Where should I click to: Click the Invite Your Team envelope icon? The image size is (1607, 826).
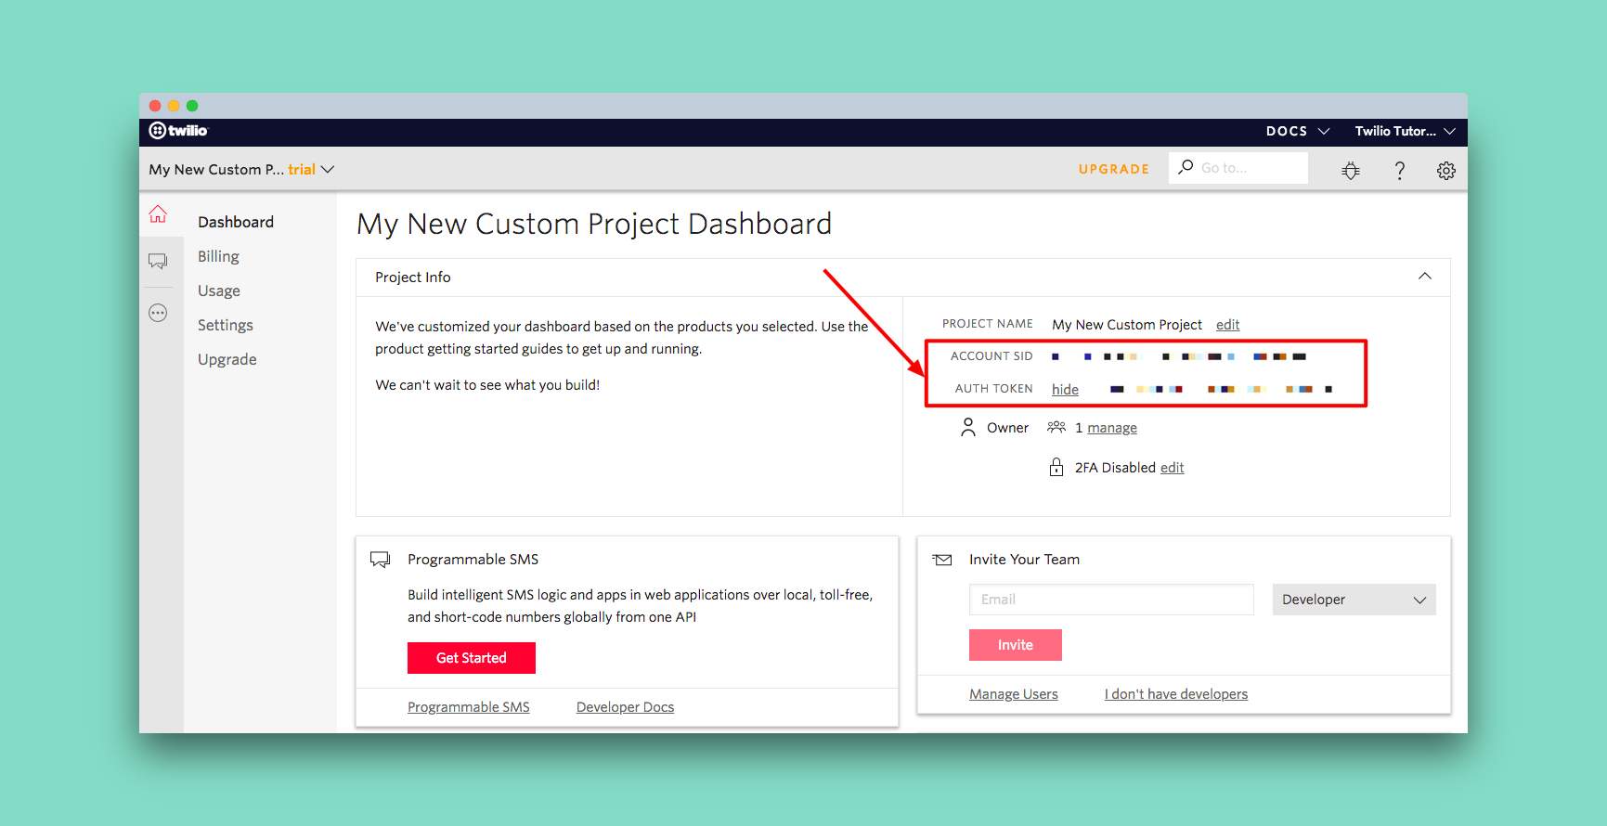(x=942, y=560)
